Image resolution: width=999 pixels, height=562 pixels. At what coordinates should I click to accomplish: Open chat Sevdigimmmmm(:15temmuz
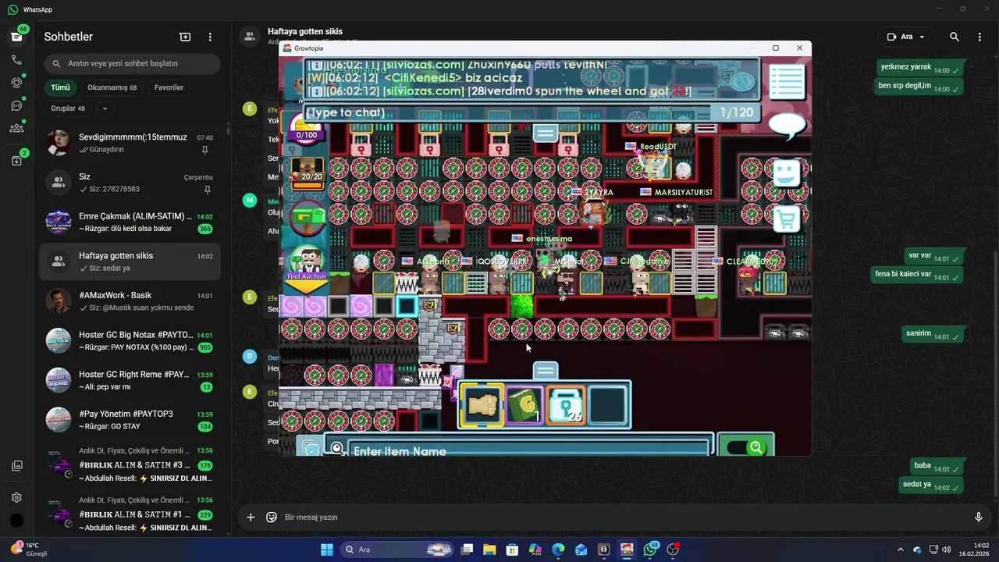130,143
